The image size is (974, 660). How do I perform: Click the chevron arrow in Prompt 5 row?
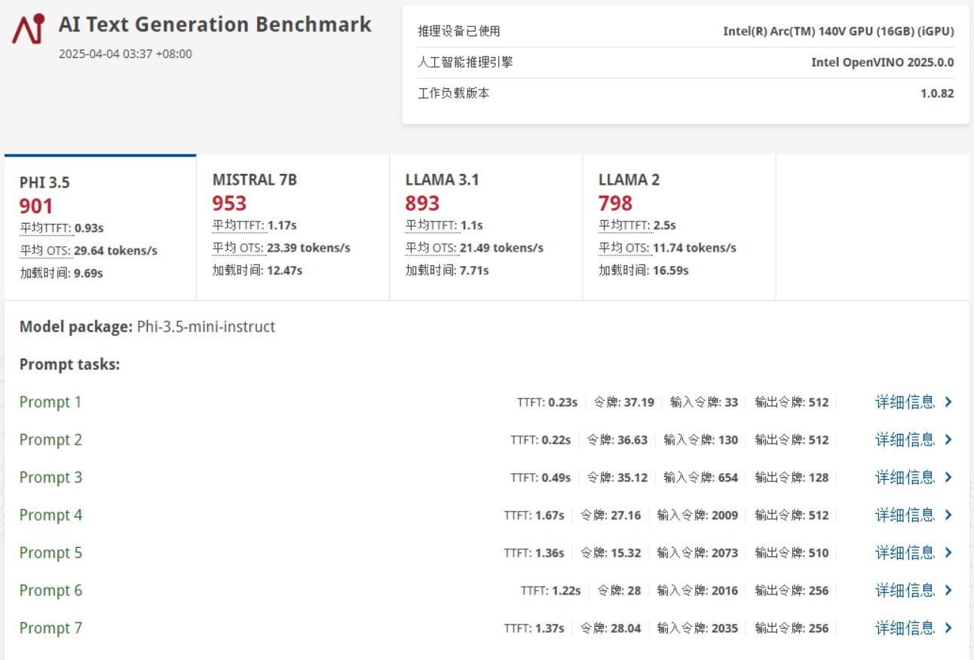click(x=948, y=553)
